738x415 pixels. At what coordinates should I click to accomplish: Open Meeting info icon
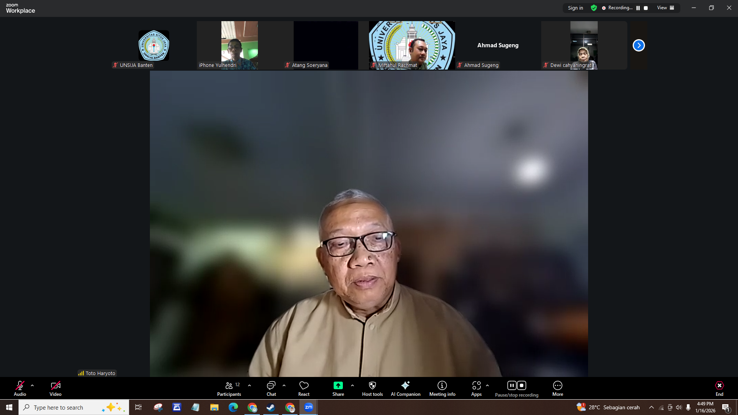point(442,386)
